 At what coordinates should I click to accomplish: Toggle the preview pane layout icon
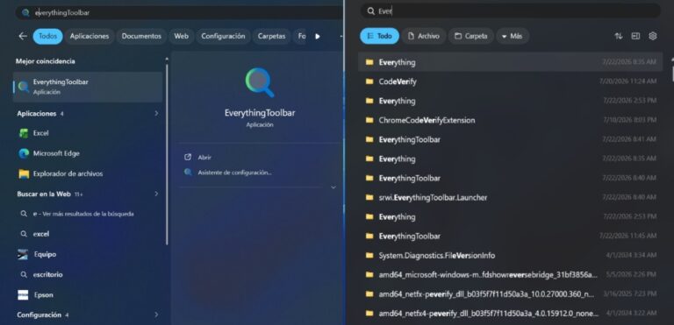[x=635, y=37]
